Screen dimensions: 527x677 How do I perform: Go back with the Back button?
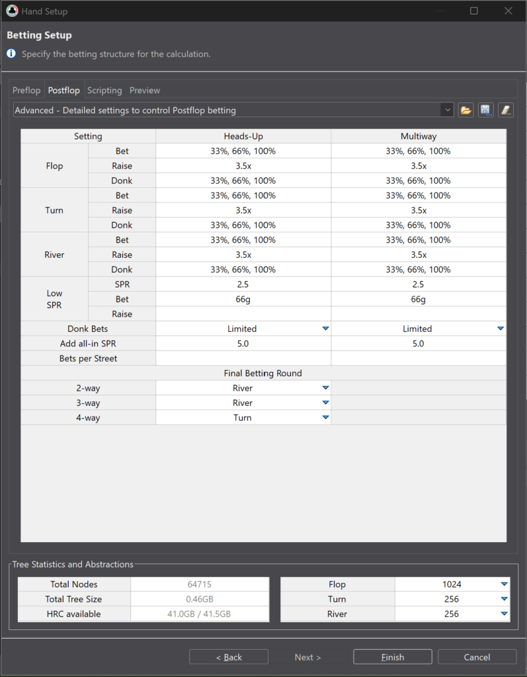[229, 657]
